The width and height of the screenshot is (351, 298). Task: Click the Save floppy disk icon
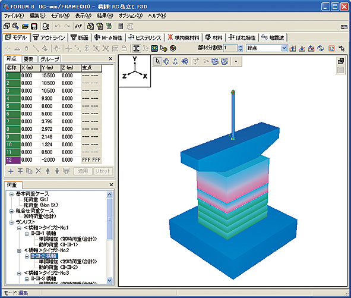point(34,26)
